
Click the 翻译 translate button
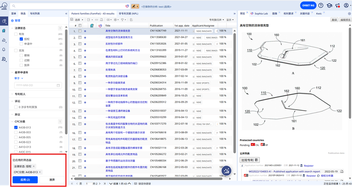coord(334,20)
